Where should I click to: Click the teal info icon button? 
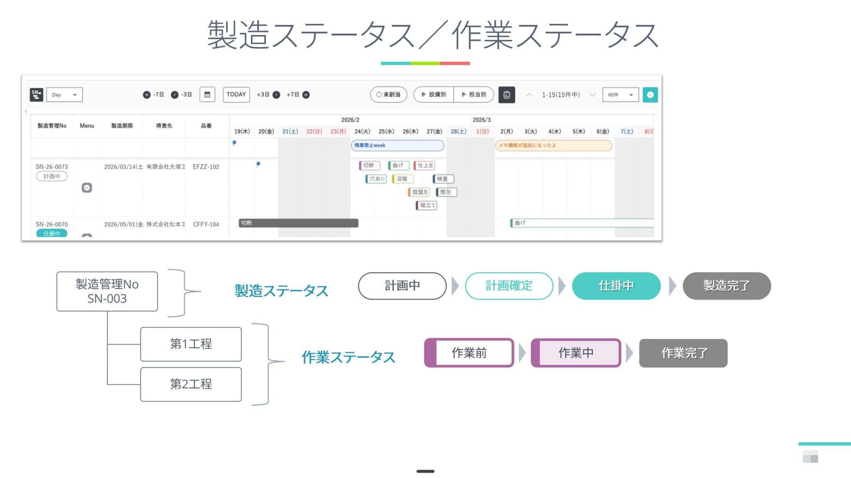click(650, 95)
